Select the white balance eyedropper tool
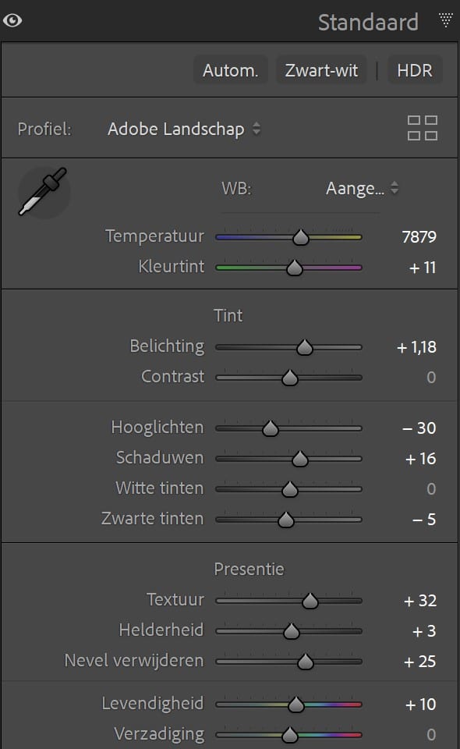The width and height of the screenshot is (460, 749). [43, 191]
